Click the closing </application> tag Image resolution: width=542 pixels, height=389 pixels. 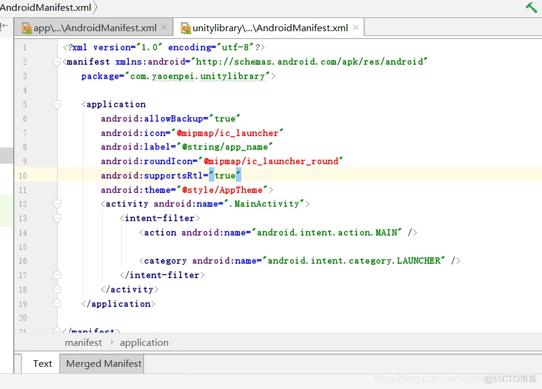pos(118,304)
